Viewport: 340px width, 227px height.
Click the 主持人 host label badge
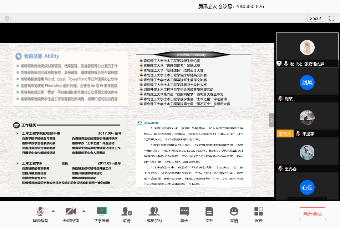(x=285, y=133)
